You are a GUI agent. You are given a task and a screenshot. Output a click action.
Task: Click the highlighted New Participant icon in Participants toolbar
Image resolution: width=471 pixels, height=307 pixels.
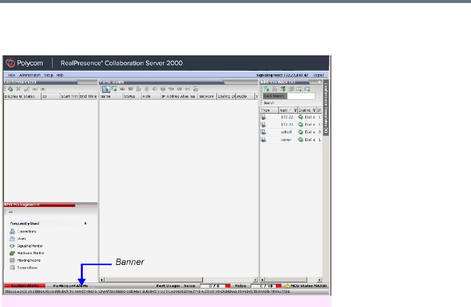[106, 89]
